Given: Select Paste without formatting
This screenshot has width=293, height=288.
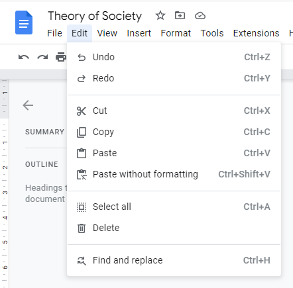Looking at the screenshot, I should 174,174.
